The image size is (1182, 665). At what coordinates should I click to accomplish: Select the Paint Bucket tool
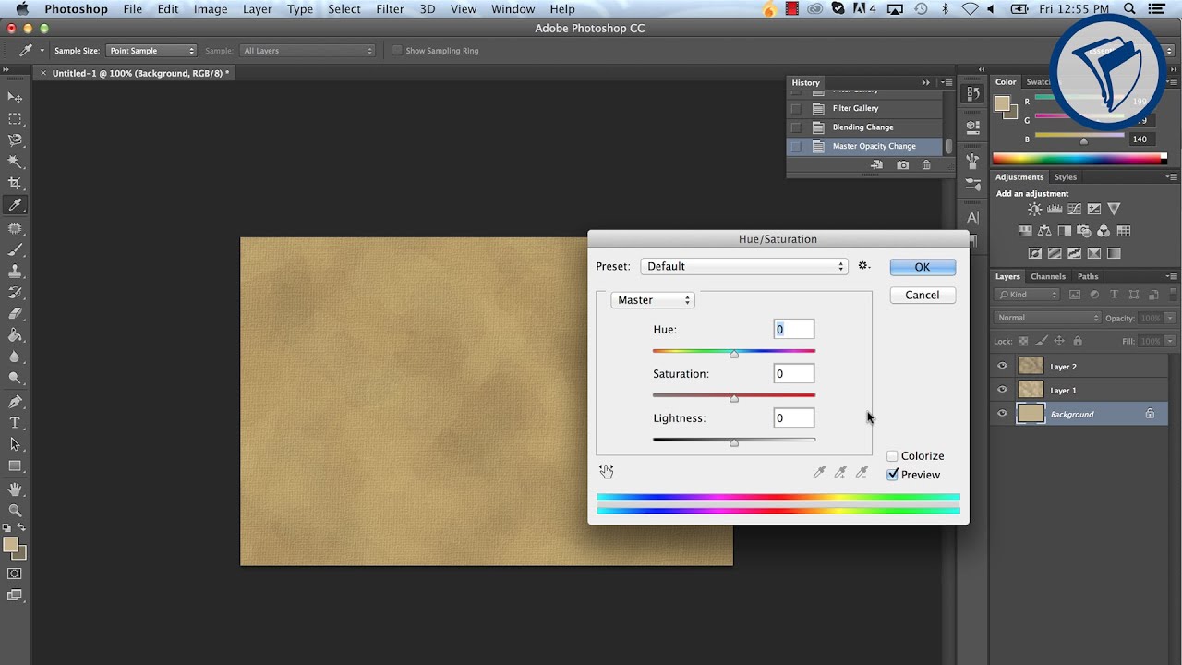pyautogui.click(x=15, y=336)
